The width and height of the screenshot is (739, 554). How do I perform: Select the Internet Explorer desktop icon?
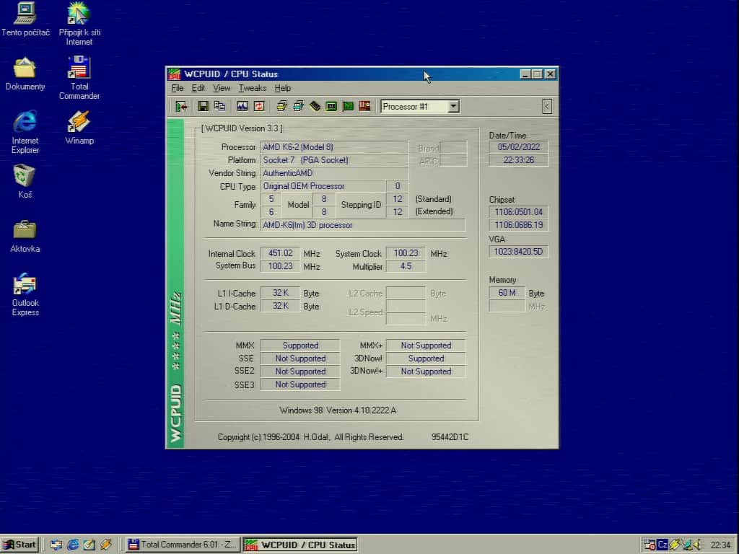(x=25, y=132)
